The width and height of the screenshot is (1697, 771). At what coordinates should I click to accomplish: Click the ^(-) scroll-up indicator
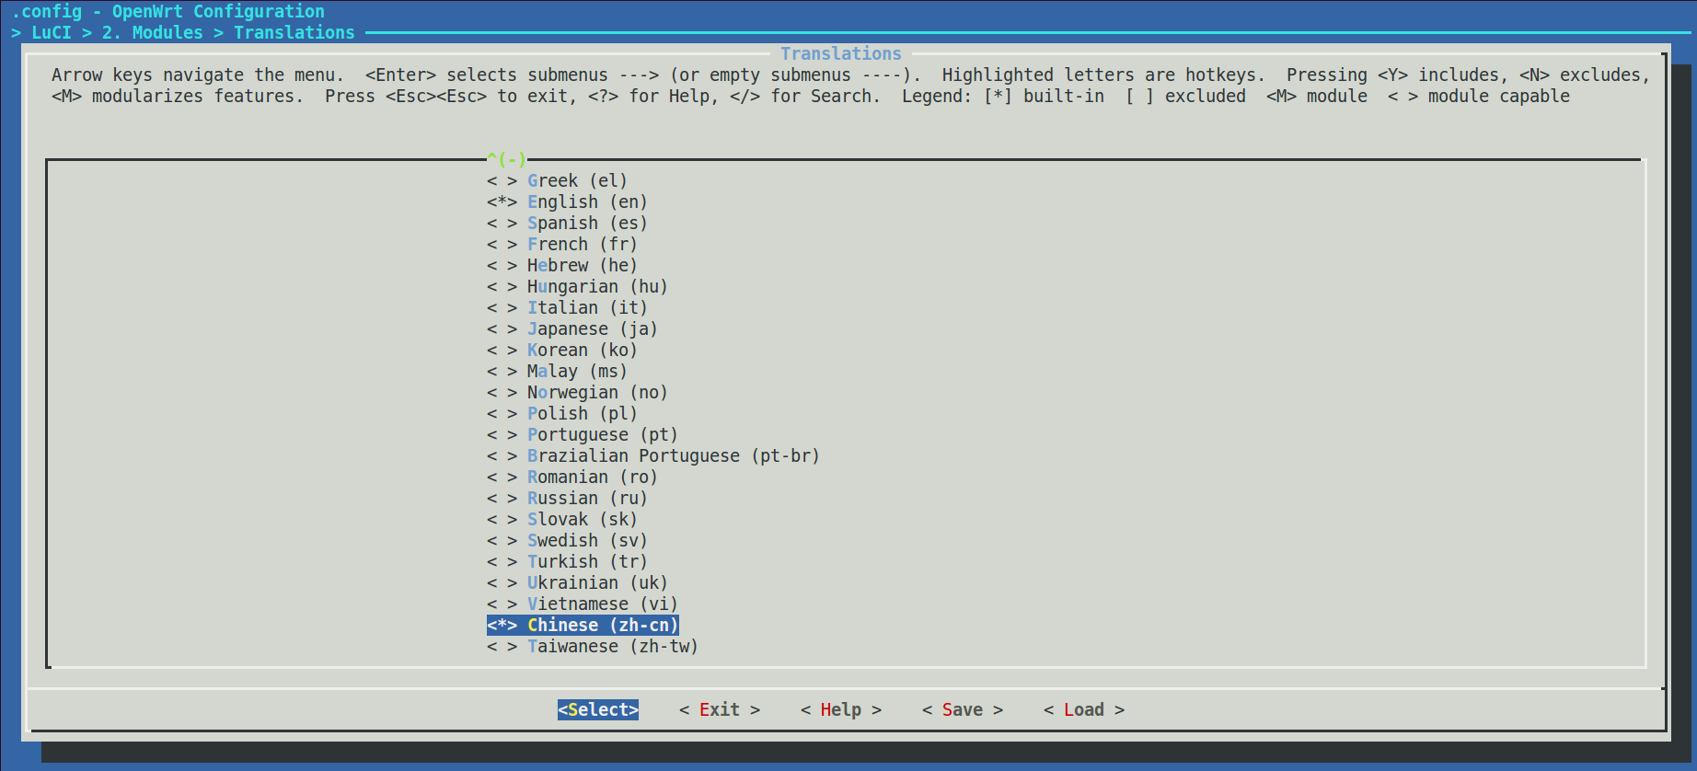coord(506,159)
